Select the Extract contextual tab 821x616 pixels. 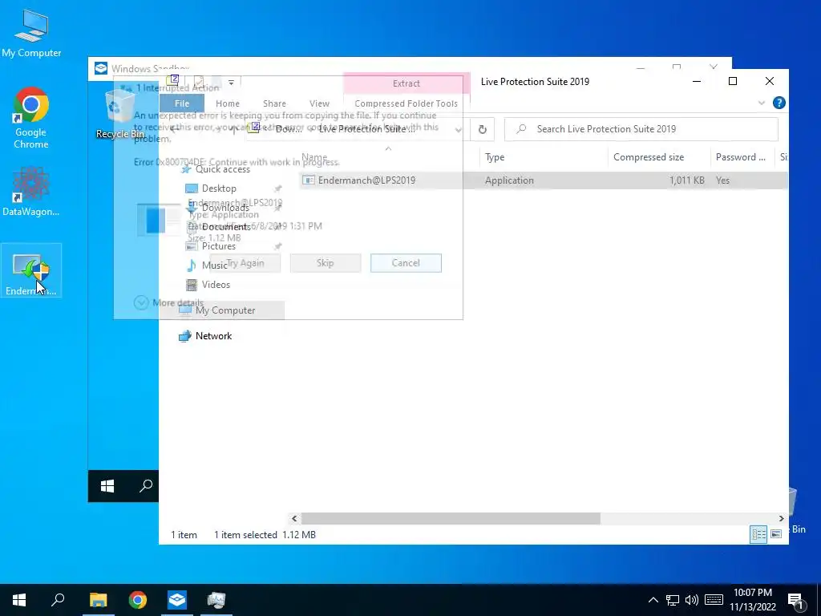pos(406,83)
